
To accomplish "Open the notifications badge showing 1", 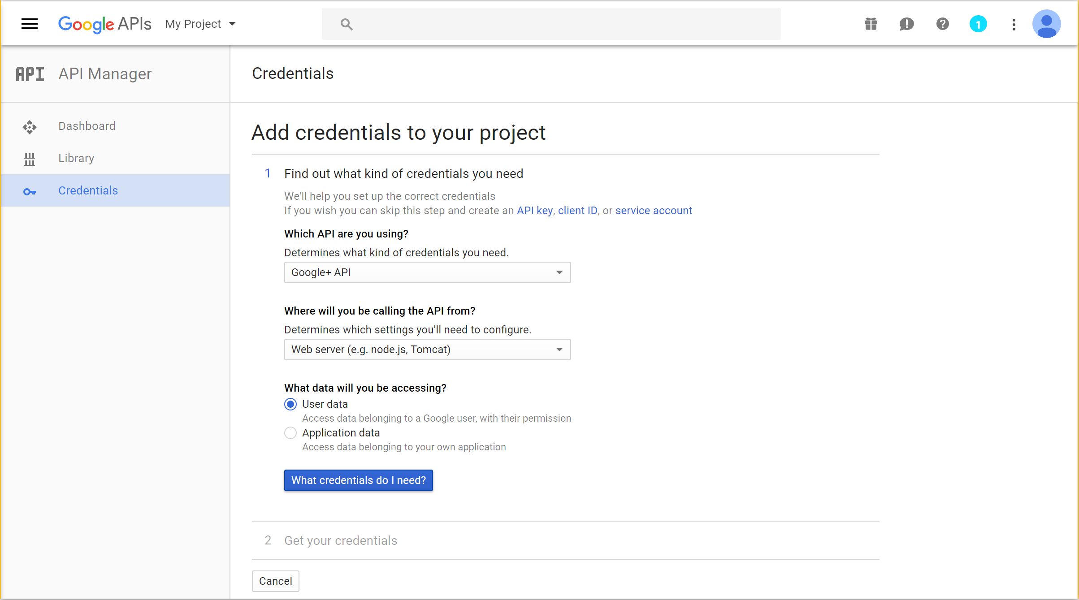I will coord(978,24).
